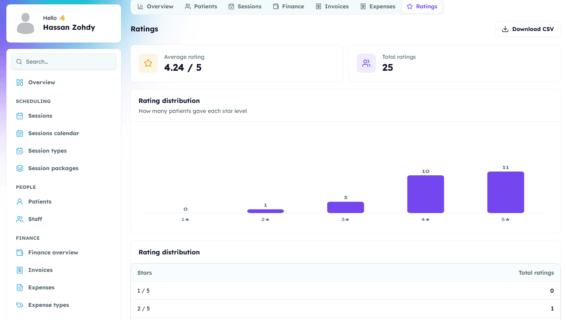Go to the Sessions tab at top
Screen dimensions: 567x320
pyautogui.click(x=245, y=6)
